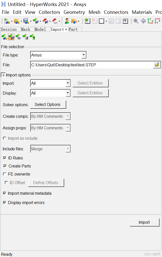Viewport: 162px width, 257px height.
Task: Open the File type Ansys dropdown
Action: pyautogui.click(x=84, y=55)
